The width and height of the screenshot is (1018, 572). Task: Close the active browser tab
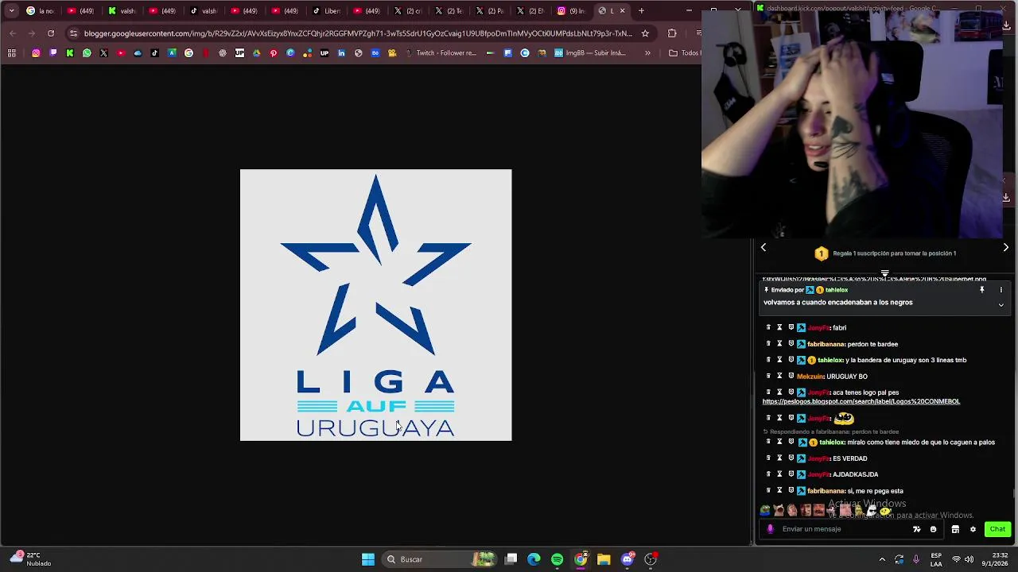(x=622, y=11)
